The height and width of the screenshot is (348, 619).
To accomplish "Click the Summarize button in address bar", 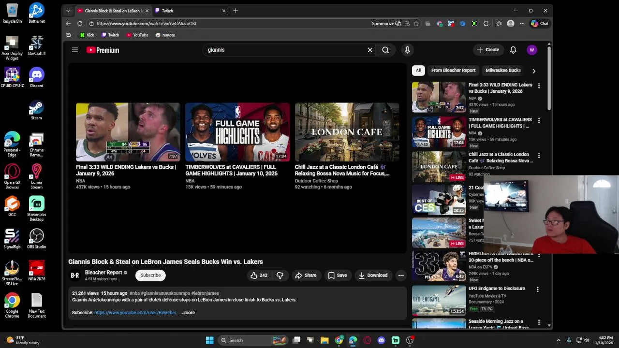I will point(386,24).
